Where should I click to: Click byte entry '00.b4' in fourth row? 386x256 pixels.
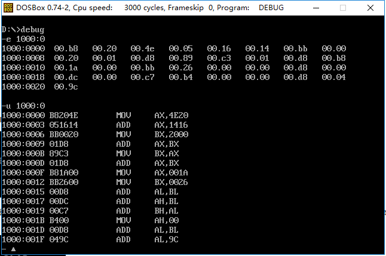(180, 77)
